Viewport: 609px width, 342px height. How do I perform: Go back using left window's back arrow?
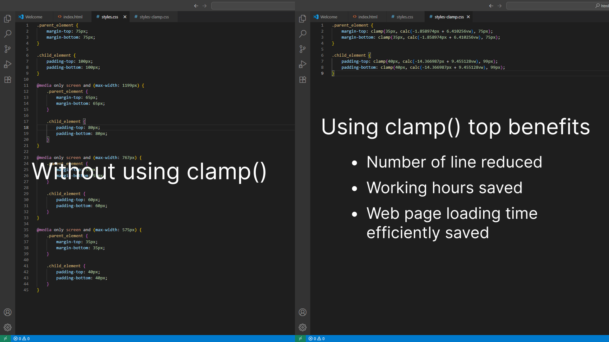point(196,6)
